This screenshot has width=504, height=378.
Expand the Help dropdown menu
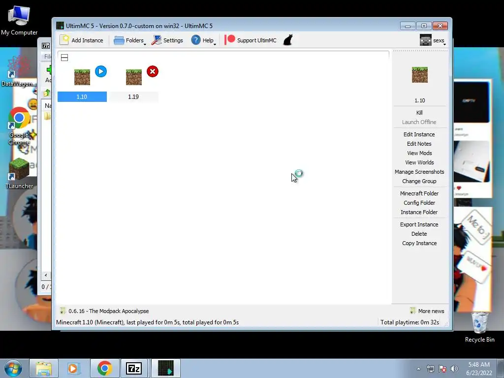pyautogui.click(x=203, y=40)
